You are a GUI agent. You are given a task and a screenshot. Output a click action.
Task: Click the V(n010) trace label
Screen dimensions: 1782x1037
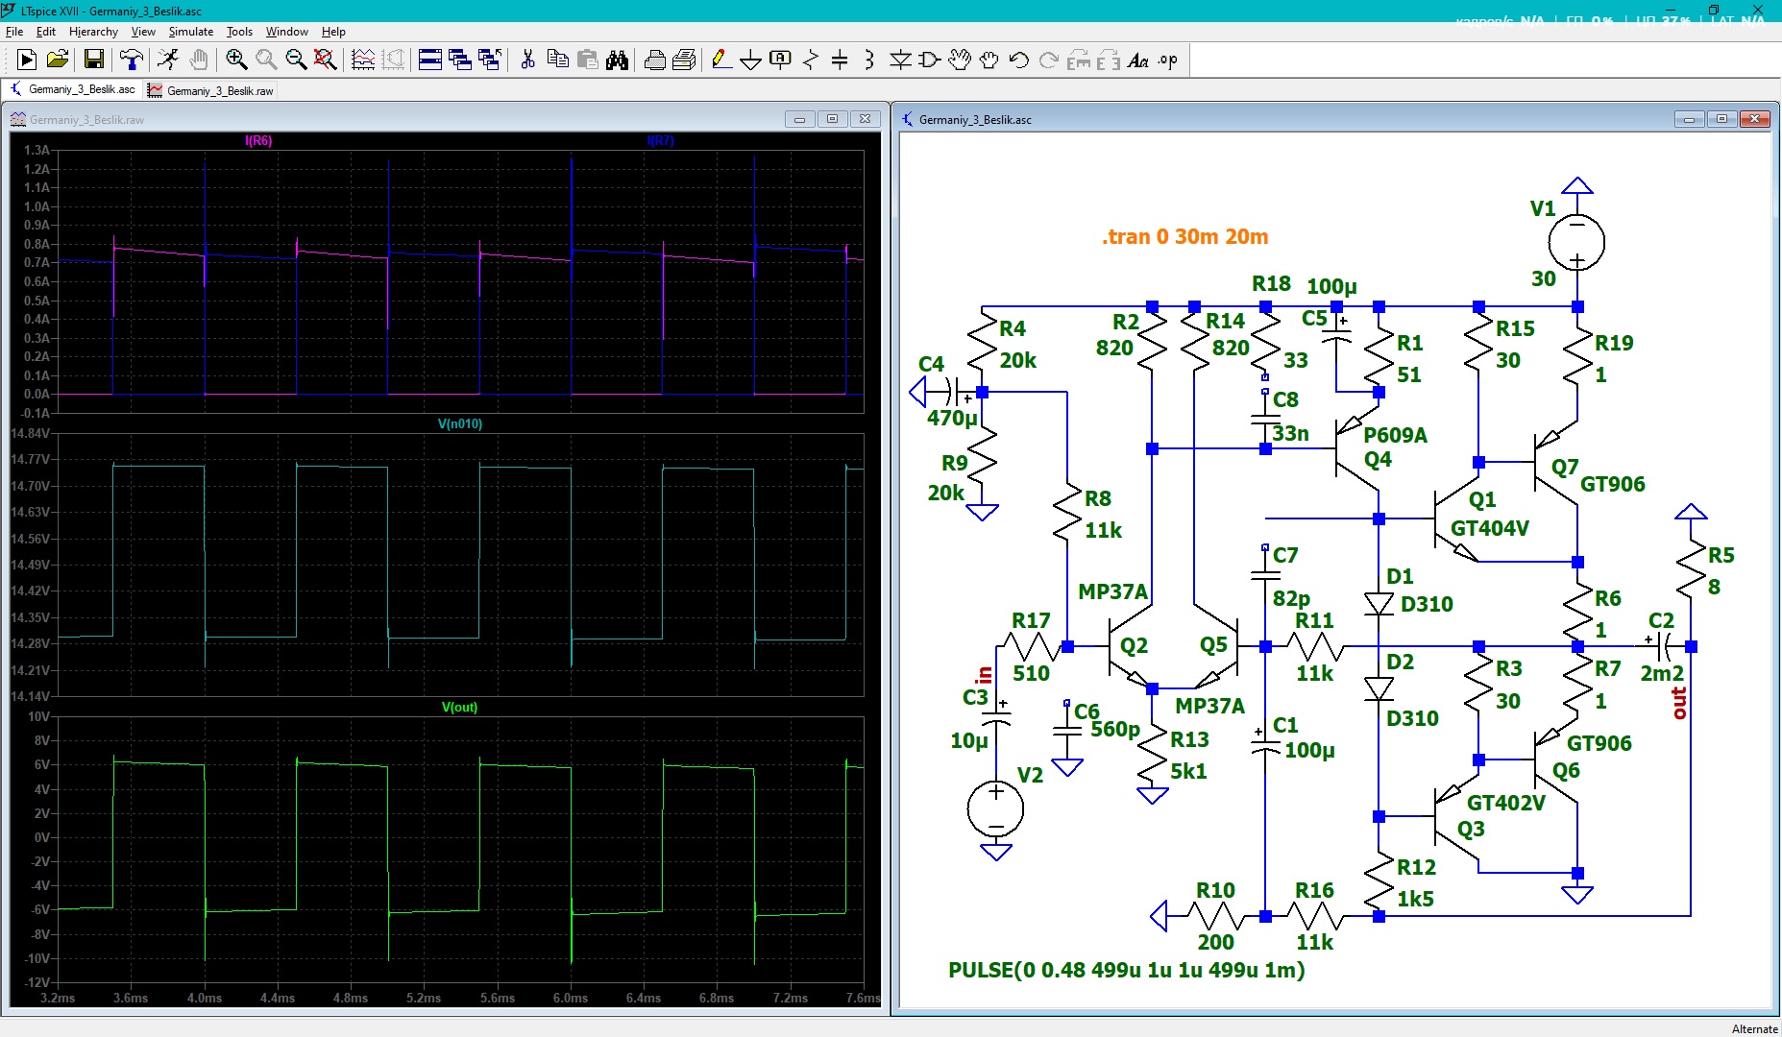coord(460,423)
